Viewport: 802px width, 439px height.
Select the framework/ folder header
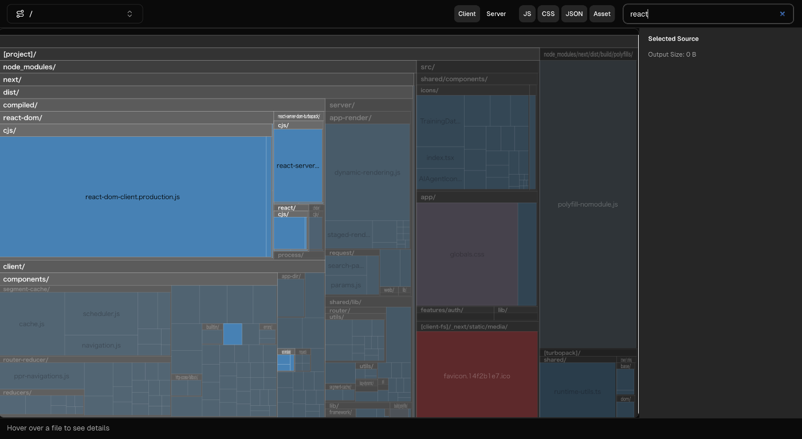click(x=341, y=412)
